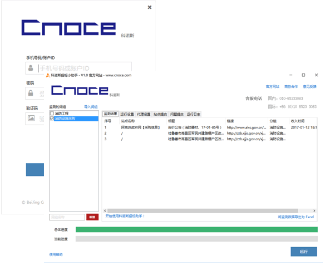Click the 标题 column header

[196, 121]
